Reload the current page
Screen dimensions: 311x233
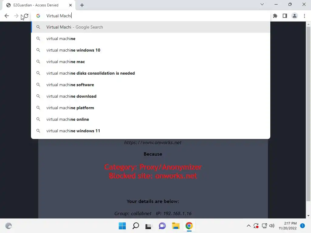point(26,16)
